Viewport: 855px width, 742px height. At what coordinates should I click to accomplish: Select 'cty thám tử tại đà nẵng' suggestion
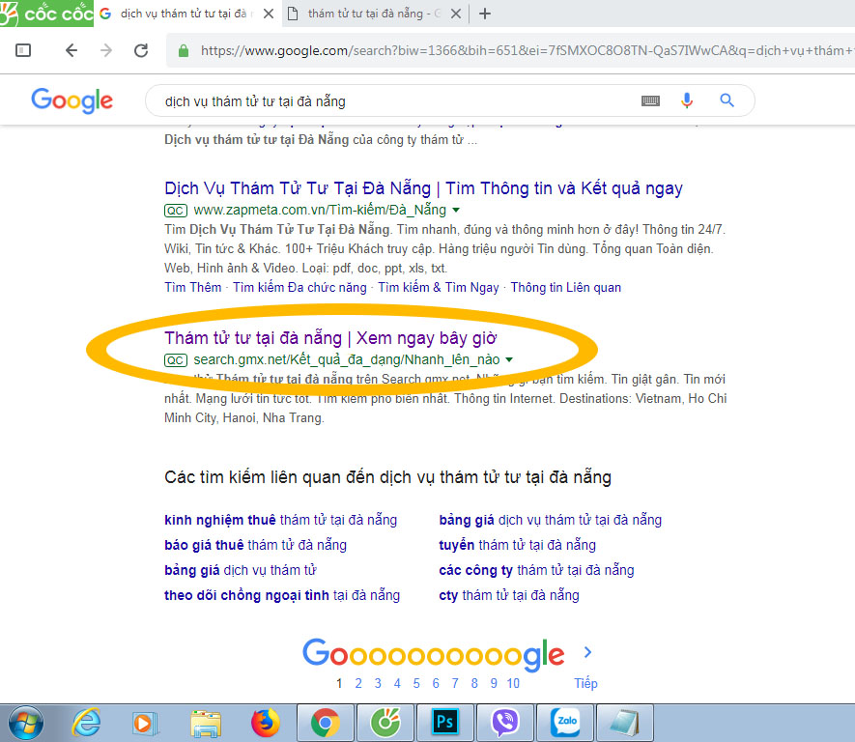[x=509, y=595]
